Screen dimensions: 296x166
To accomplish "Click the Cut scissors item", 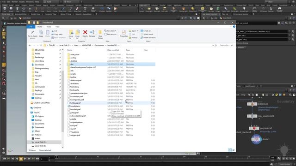I will coord(55,31).
